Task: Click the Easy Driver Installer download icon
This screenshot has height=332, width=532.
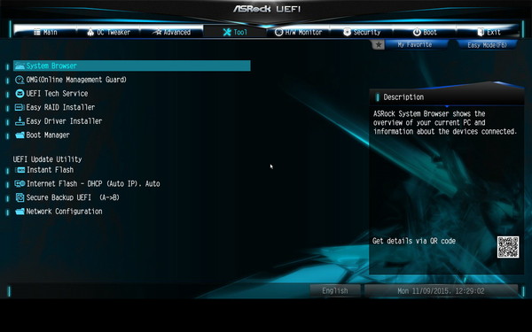Action: pyautogui.click(x=20, y=121)
